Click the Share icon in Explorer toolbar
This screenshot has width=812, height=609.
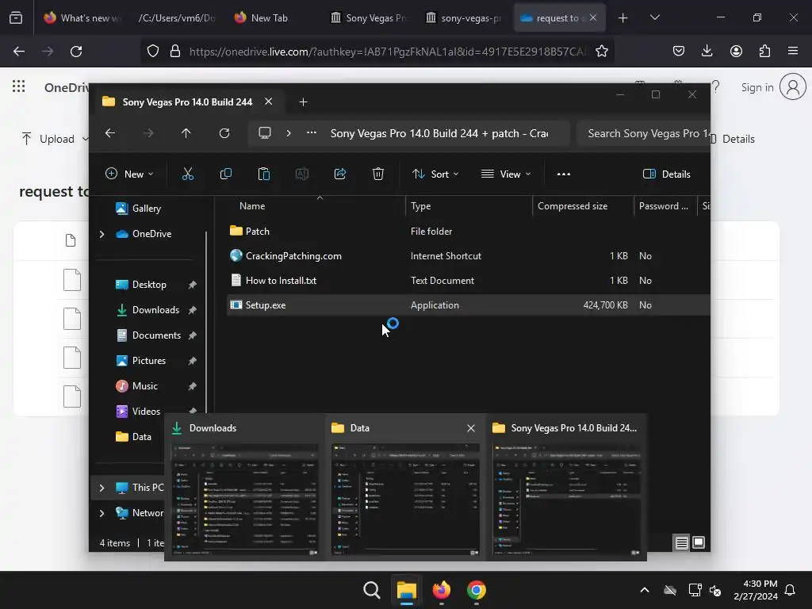[x=340, y=174]
